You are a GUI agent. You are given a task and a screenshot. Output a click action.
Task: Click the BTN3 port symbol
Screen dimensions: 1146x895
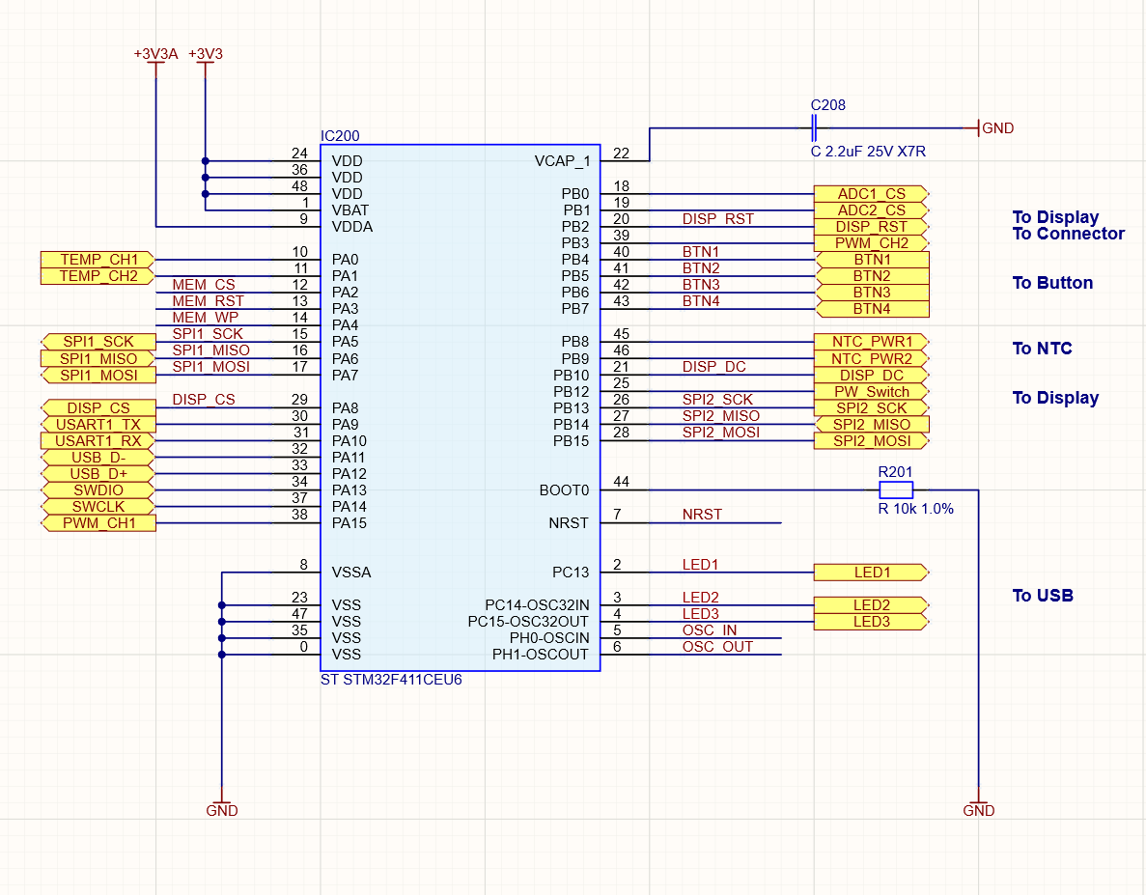(x=871, y=293)
